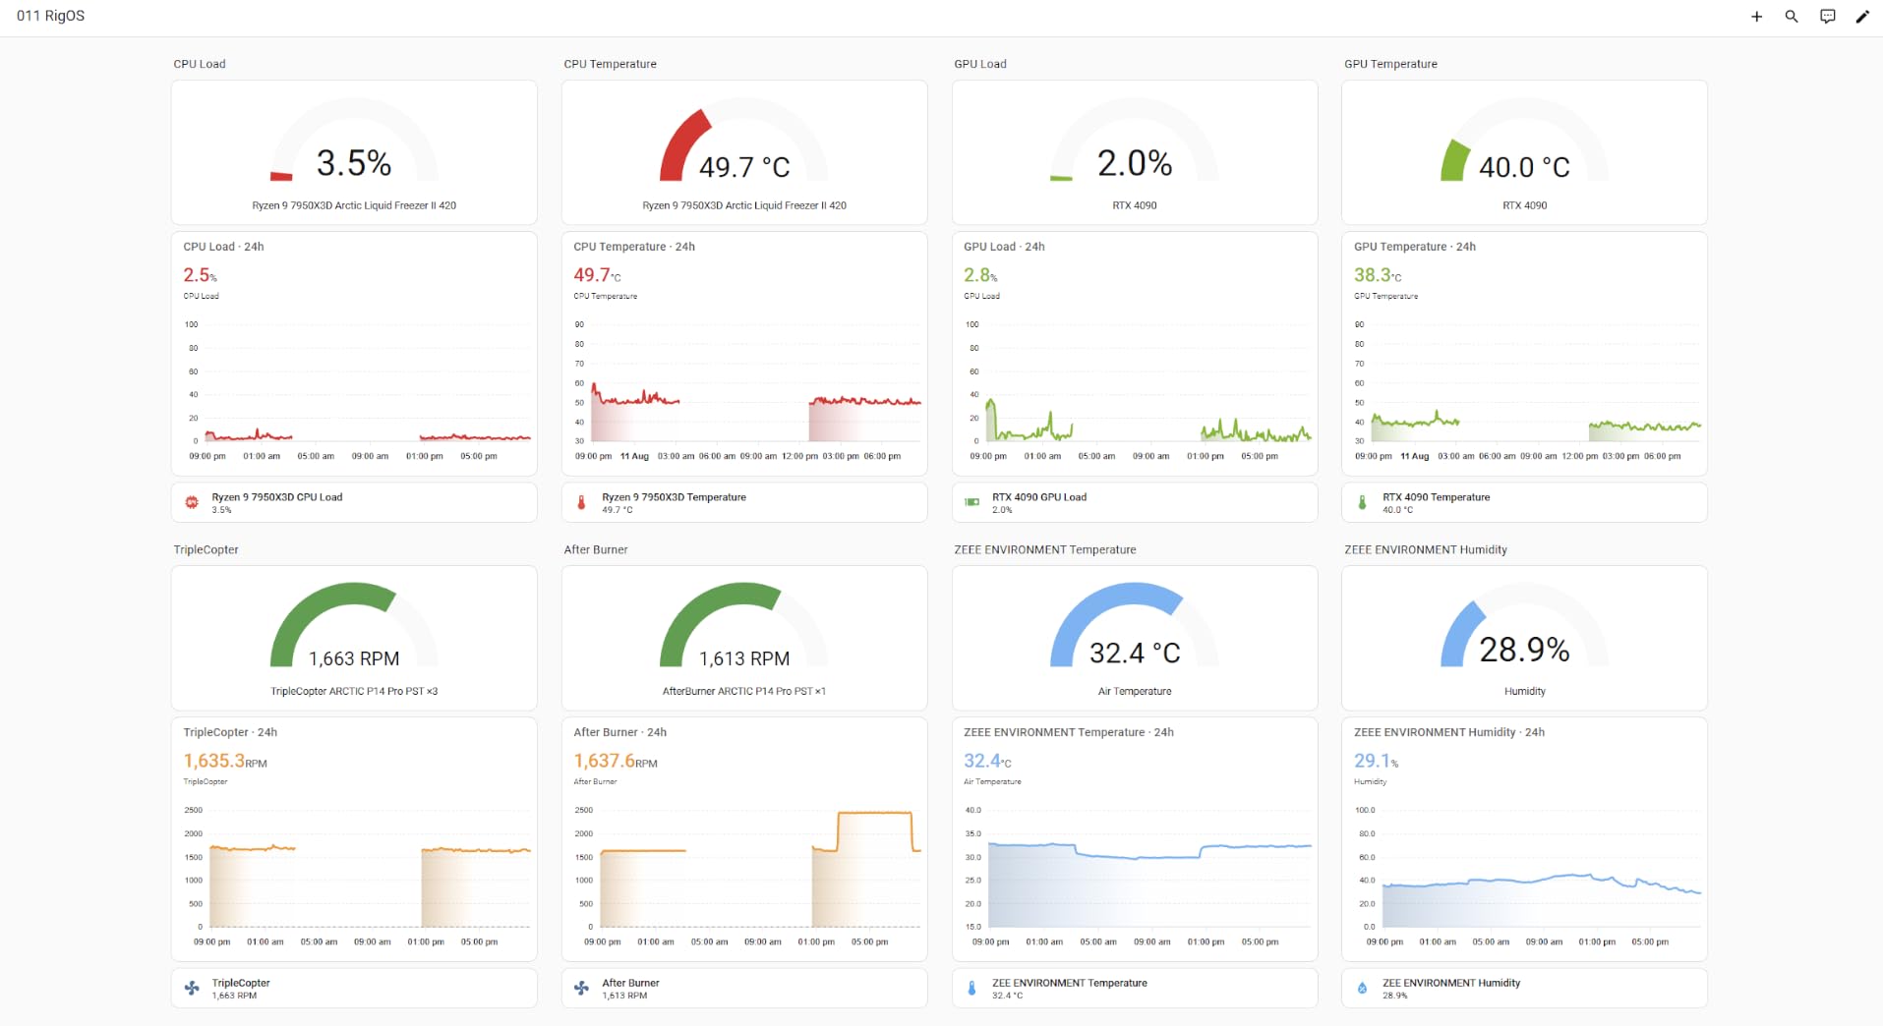
Task: Open the CPU Load 3.5% gauge
Action: (354, 152)
